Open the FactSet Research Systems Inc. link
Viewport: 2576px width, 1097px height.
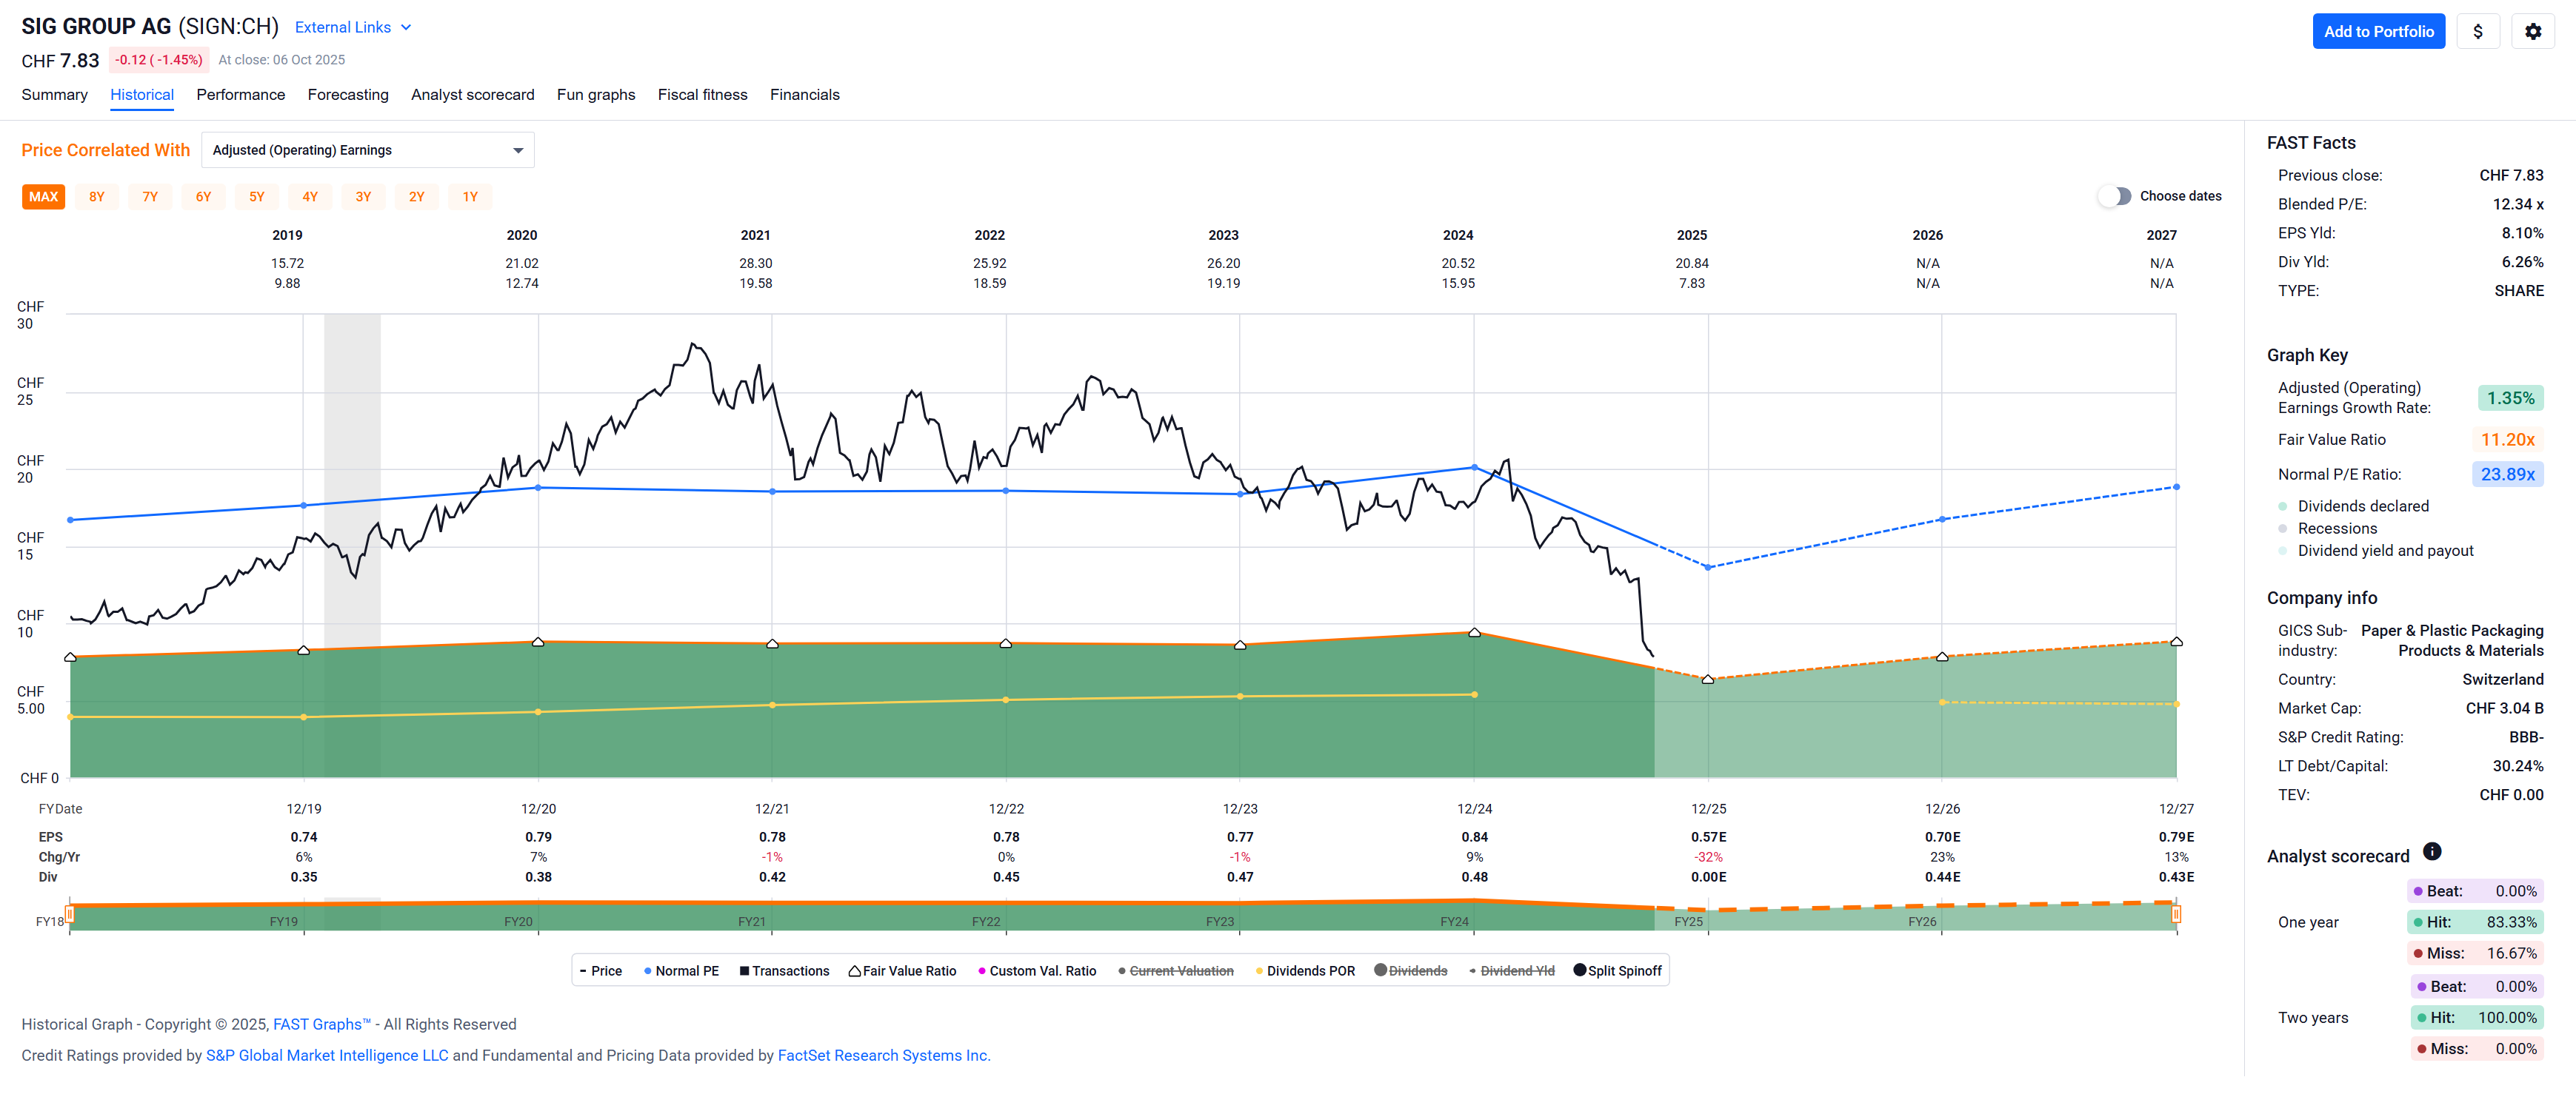(883, 1055)
